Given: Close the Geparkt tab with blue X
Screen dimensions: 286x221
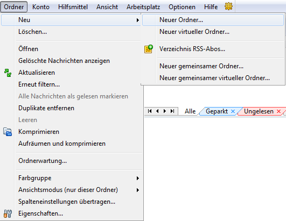Looking at the screenshot, I should (233, 111).
